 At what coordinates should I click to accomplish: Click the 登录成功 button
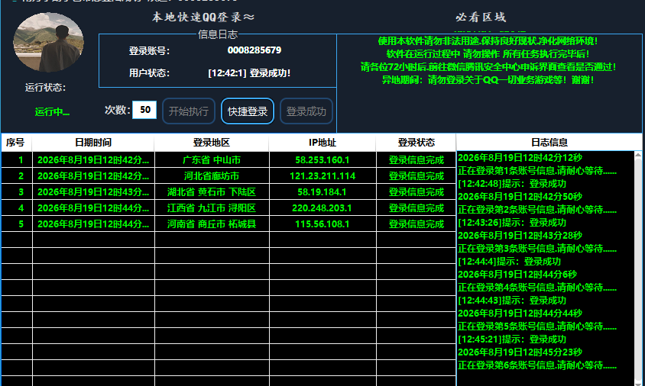[306, 111]
